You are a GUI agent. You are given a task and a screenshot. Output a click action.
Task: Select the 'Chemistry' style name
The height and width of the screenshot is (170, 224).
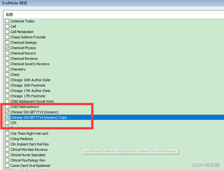(18, 69)
